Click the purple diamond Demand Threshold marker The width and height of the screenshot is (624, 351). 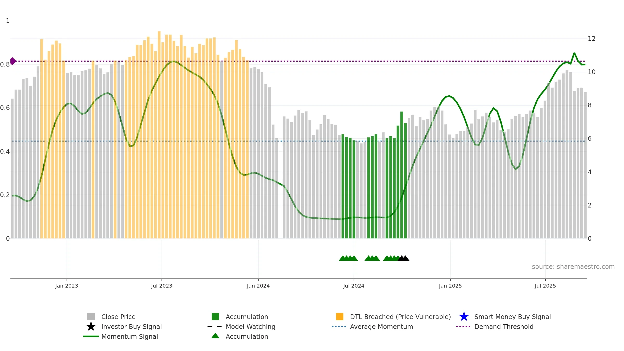click(x=13, y=61)
